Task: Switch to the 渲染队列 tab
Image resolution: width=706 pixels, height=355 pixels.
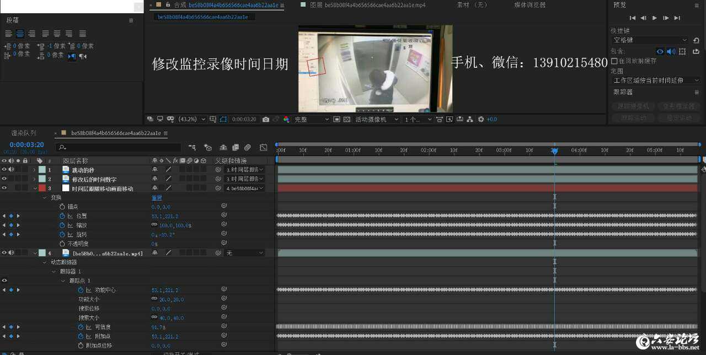Action: point(24,133)
